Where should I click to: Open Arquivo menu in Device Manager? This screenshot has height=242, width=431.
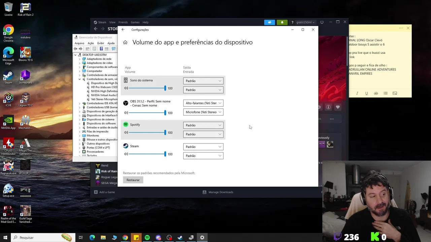[x=79, y=43]
